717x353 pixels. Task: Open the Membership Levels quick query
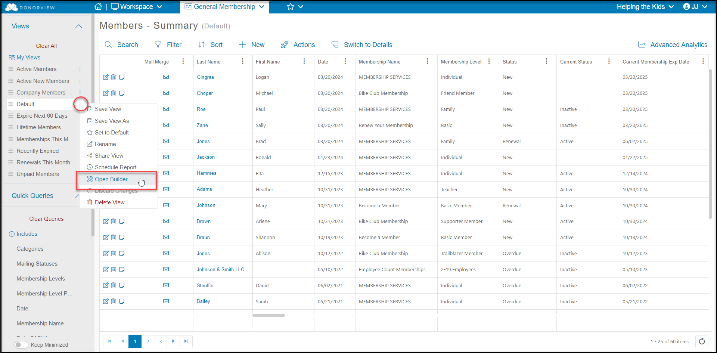[x=41, y=279]
